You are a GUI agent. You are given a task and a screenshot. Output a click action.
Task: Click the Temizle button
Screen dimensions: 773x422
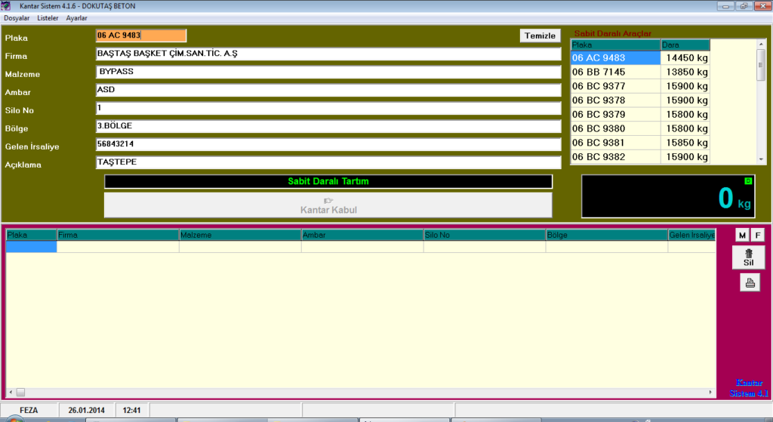(540, 35)
